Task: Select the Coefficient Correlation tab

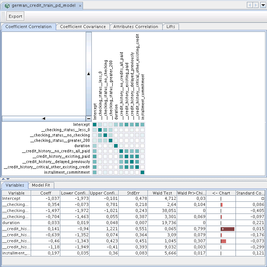Action: coord(28,27)
